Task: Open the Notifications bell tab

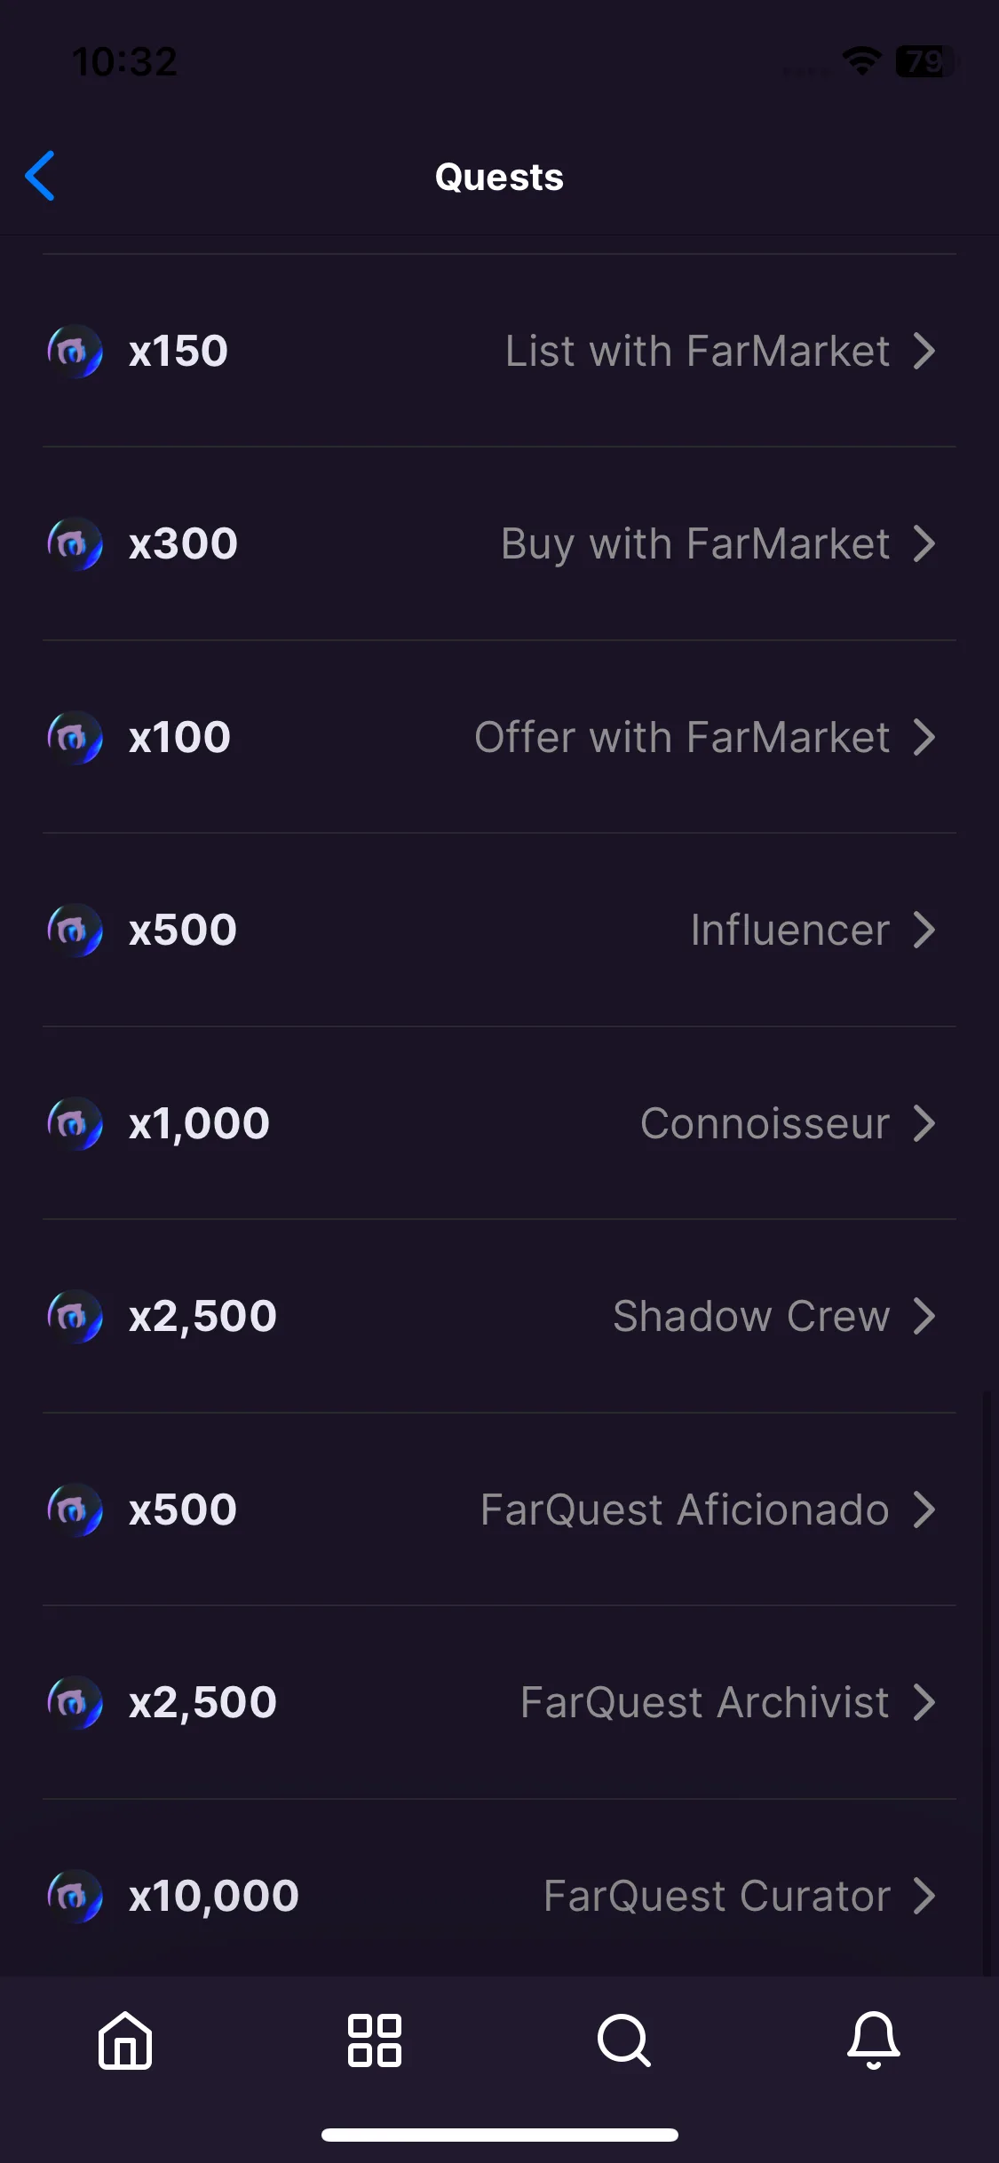Action: 874,2040
